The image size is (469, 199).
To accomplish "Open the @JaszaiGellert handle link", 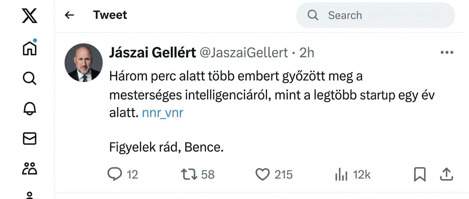I will point(244,53).
